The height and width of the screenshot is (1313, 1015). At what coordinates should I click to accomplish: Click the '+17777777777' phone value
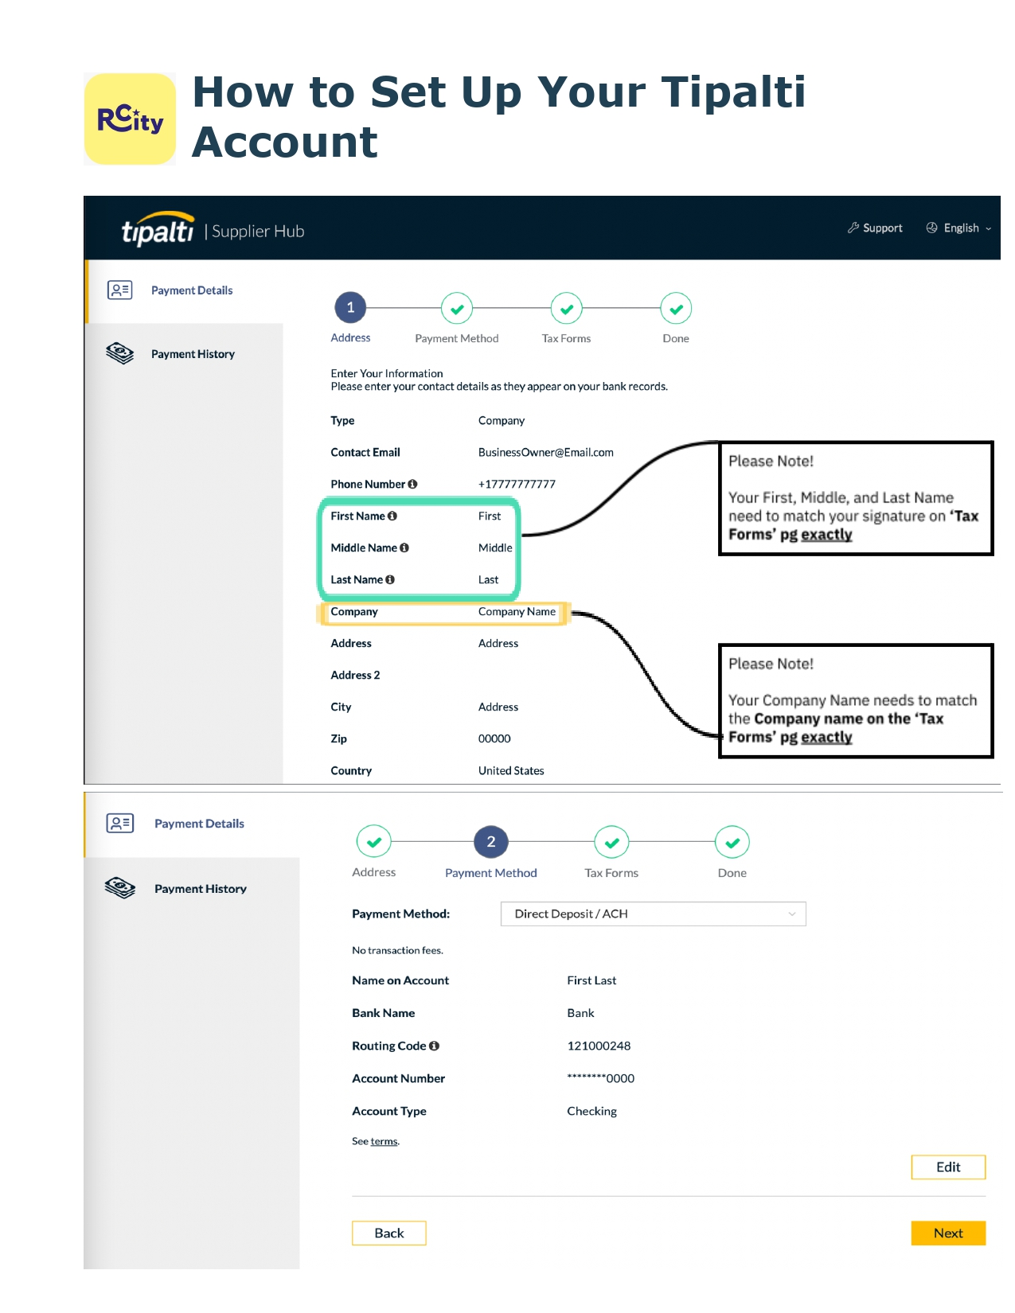pos(517,484)
